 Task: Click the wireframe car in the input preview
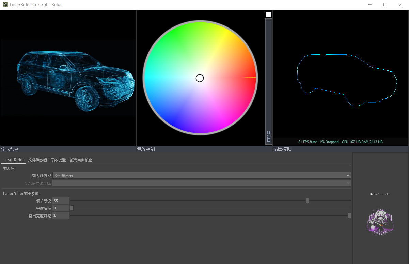[76, 81]
